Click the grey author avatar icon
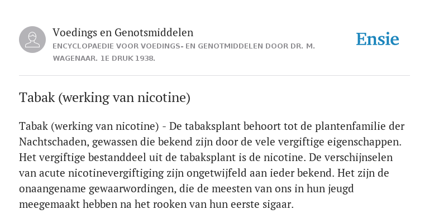The image size is (429, 214). [x=32, y=40]
